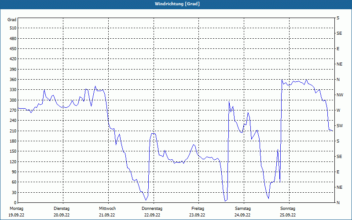352x220 pixels.
Task: Click the 90 y-axis value
Action: pos(15,172)
